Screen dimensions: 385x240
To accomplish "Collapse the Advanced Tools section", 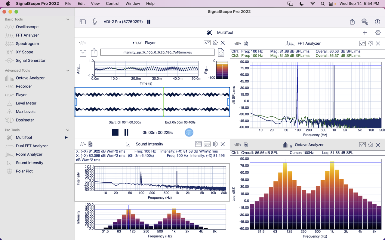I will [68, 70].
